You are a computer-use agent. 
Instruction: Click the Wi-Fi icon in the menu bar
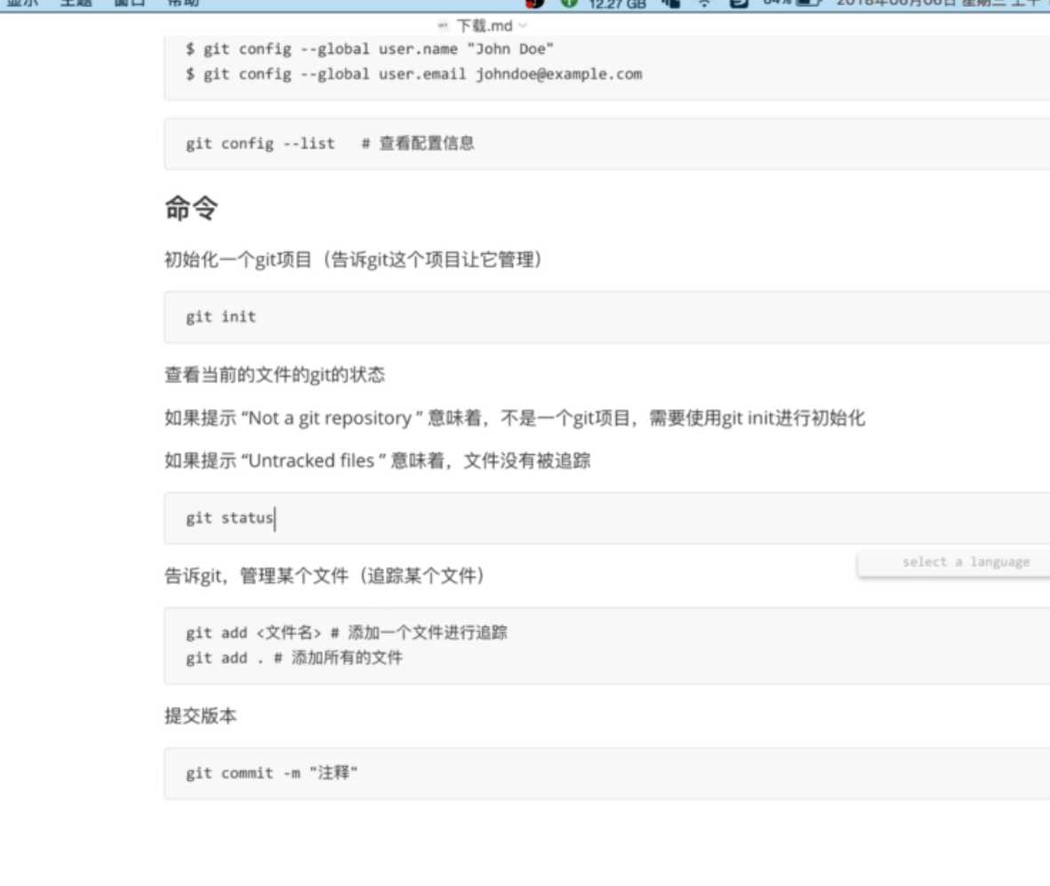pos(704,4)
